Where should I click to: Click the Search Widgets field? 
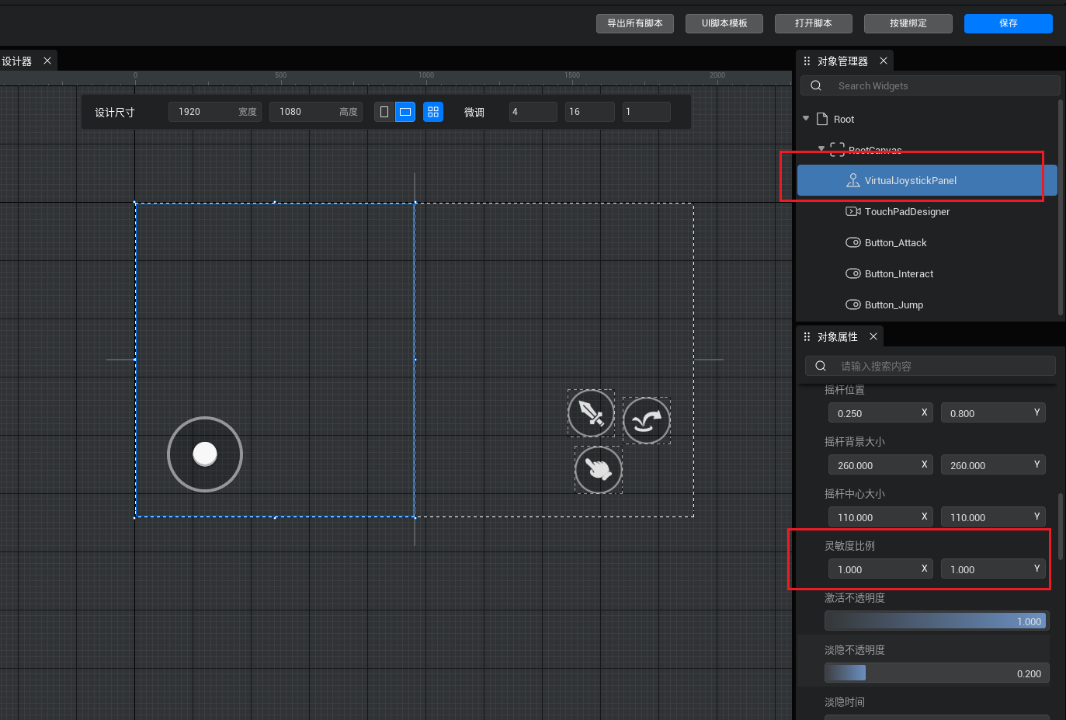[x=930, y=85]
